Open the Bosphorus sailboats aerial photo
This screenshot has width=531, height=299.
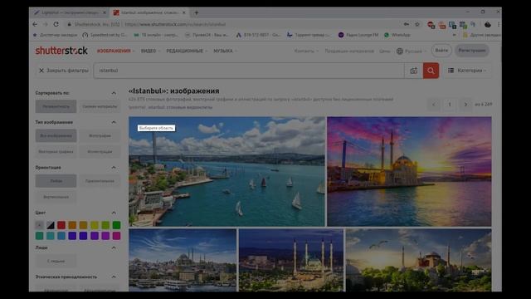coord(227,172)
